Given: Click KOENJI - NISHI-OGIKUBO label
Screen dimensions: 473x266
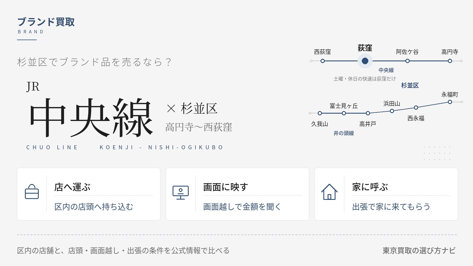Looking at the screenshot, I should click(x=161, y=147).
